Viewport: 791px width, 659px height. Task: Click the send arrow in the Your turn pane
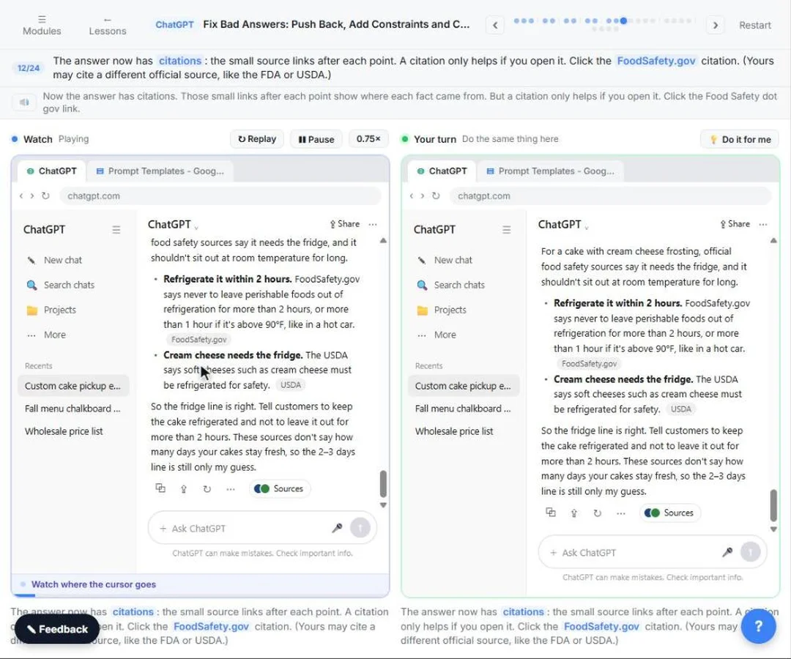click(x=751, y=552)
